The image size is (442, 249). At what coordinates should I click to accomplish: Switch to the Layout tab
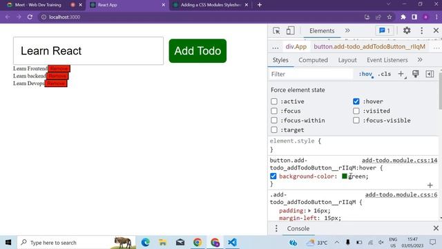click(x=347, y=60)
